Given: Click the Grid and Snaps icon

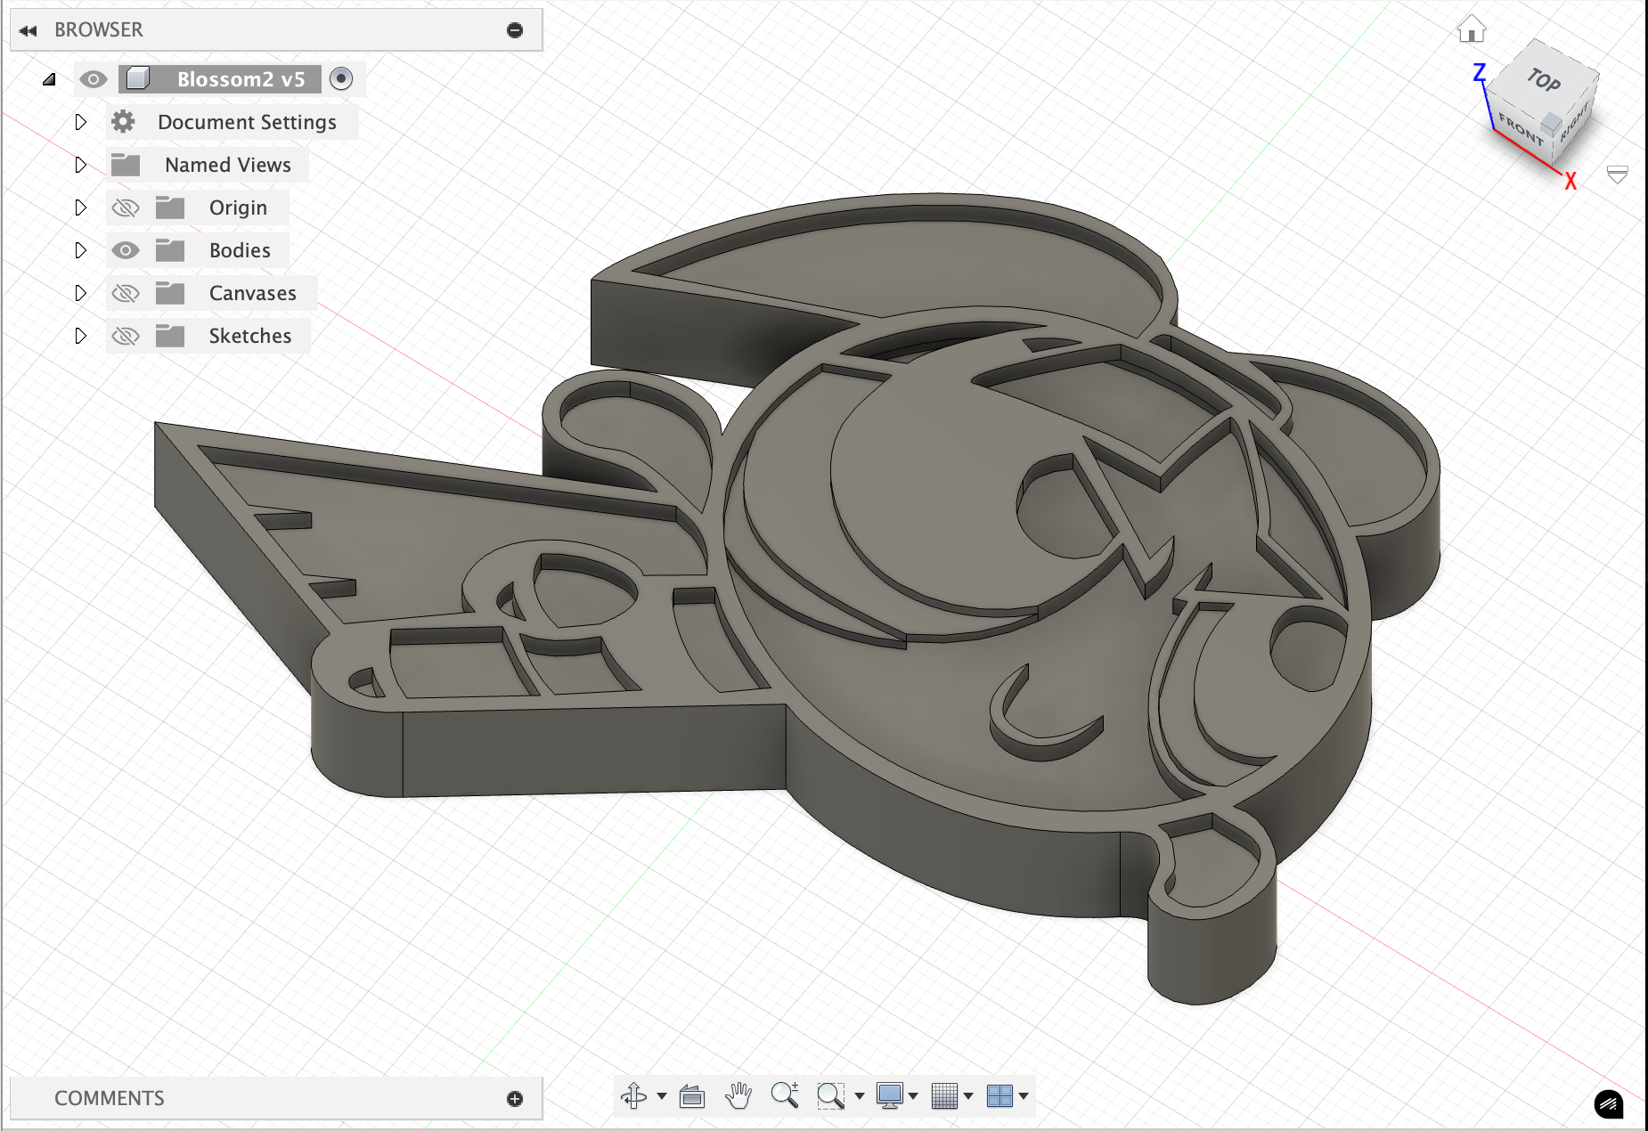Looking at the screenshot, I should pyautogui.click(x=943, y=1096).
